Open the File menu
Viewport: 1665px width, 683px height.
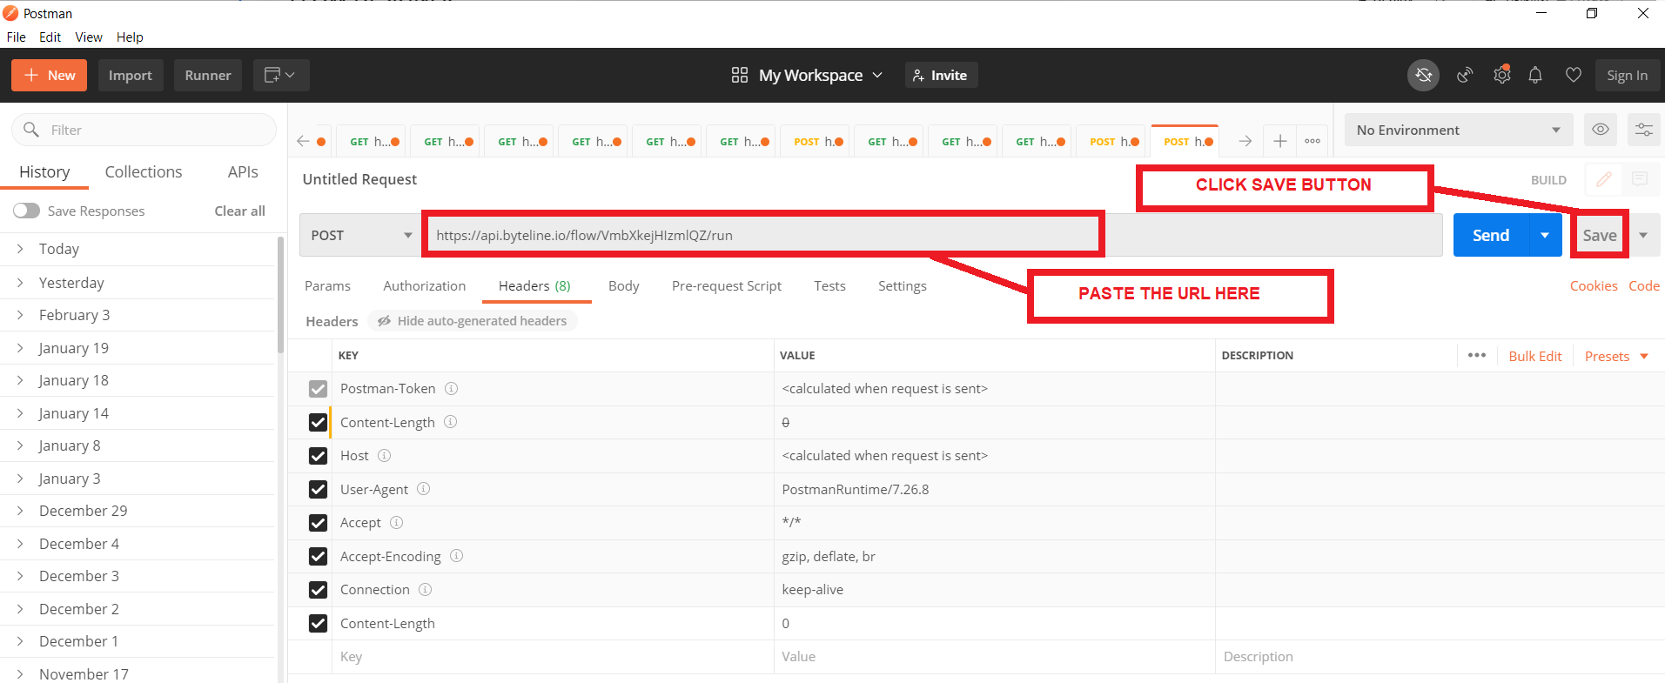coord(16,37)
